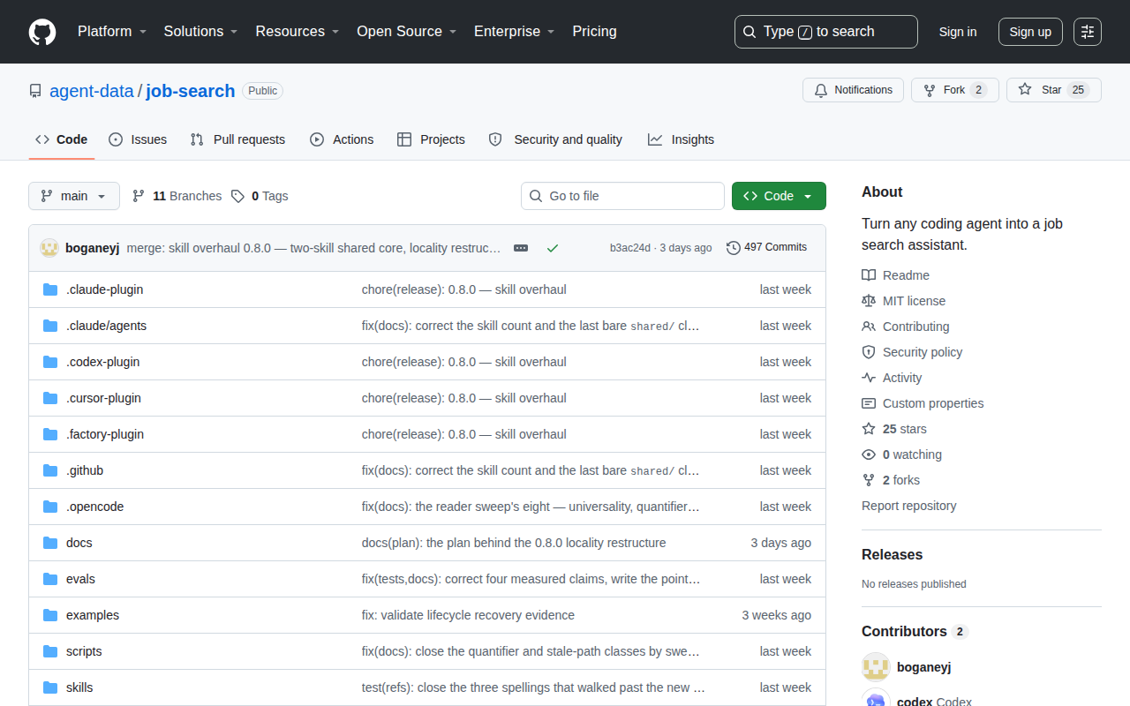This screenshot has height=706, width=1130.
Task: Click the folder icon beside scripts
Action: (50, 651)
